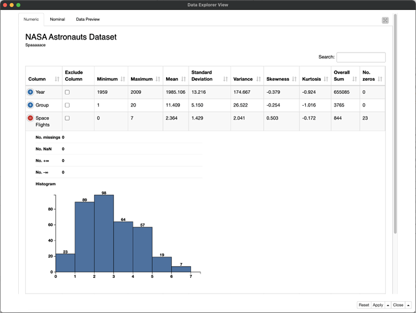This screenshot has width=416, height=313.
Task: Tick Exclude Column checkbox for Year
Action: click(68, 92)
